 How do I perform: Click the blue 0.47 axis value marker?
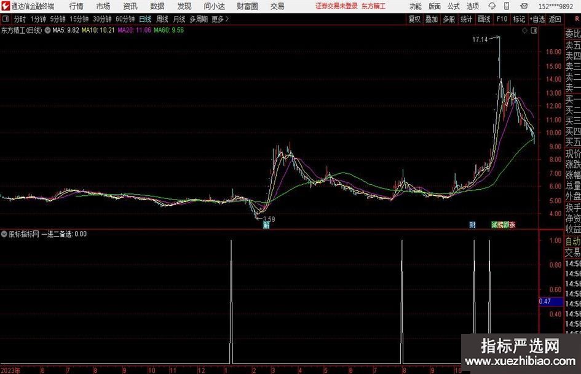pos(551,302)
